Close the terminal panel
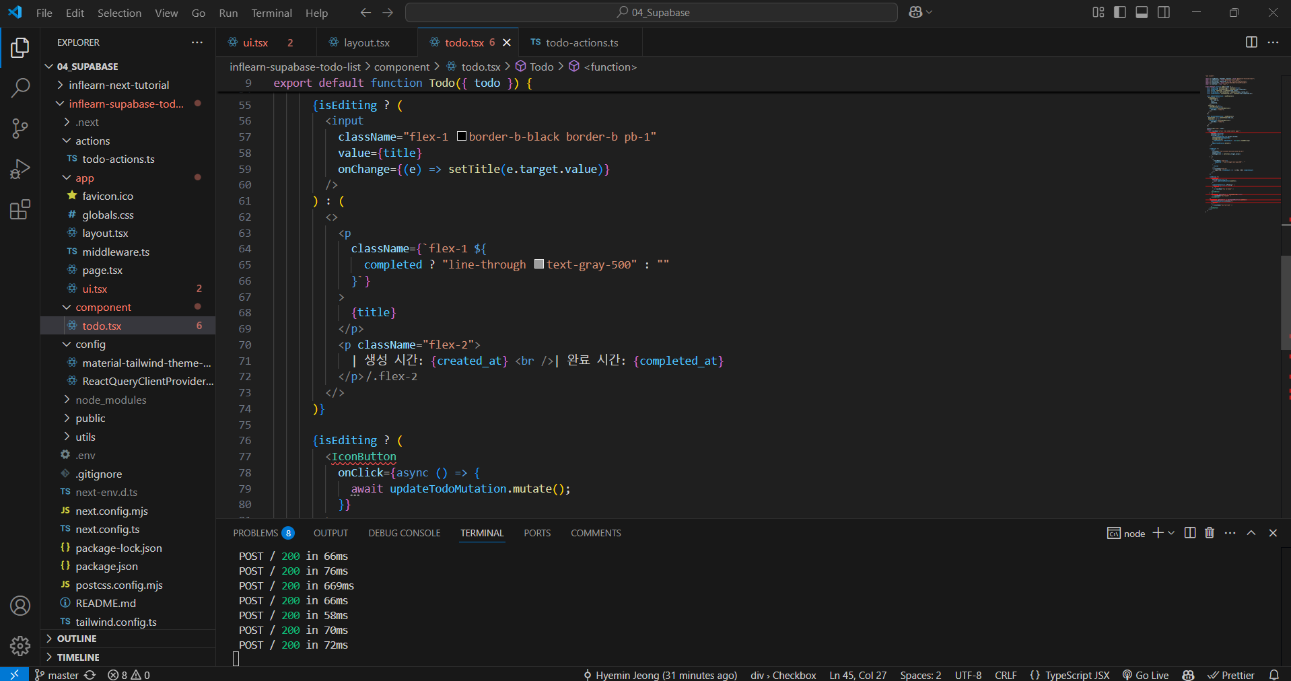 point(1273,532)
